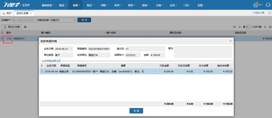Open the 采购 menu
The height and width of the screenshot is (118, 272).
coord(104,5)
